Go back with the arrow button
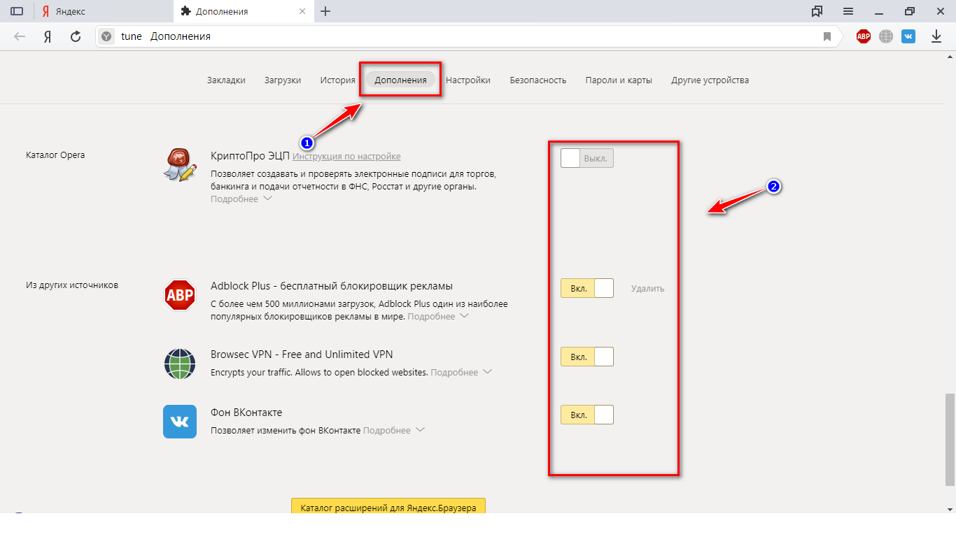Viewport: 956px width, 537px height. pos(20,36)
